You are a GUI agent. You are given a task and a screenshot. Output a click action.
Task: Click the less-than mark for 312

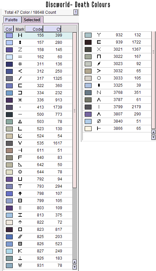[20, 71]
